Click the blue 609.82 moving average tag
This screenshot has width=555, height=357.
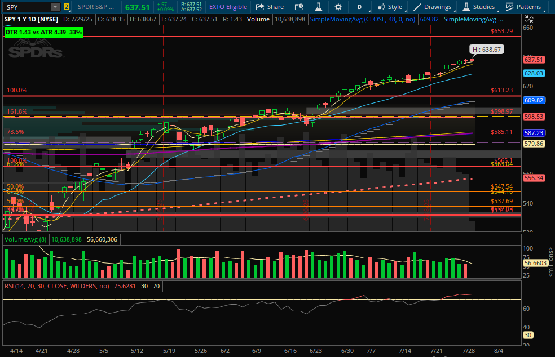(534, 100)
